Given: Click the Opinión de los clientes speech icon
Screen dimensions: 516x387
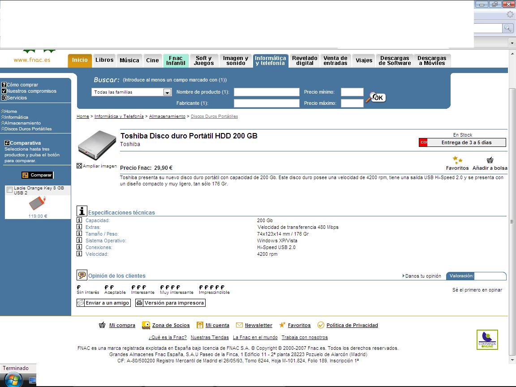Looking at the screenshot, I should pyautogui.click(x=82, y=275).
